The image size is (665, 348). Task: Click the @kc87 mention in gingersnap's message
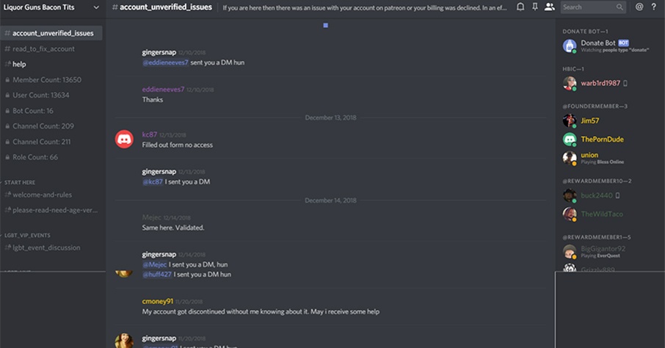click(152, 181)
